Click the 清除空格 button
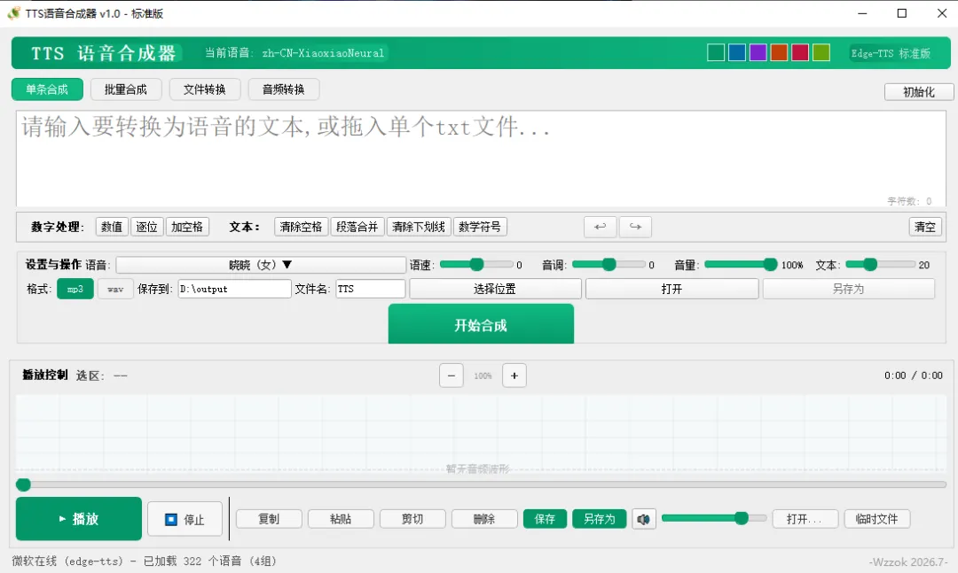Screen dimensions: 958x573 pyautogui.click(x=302, y=227)
